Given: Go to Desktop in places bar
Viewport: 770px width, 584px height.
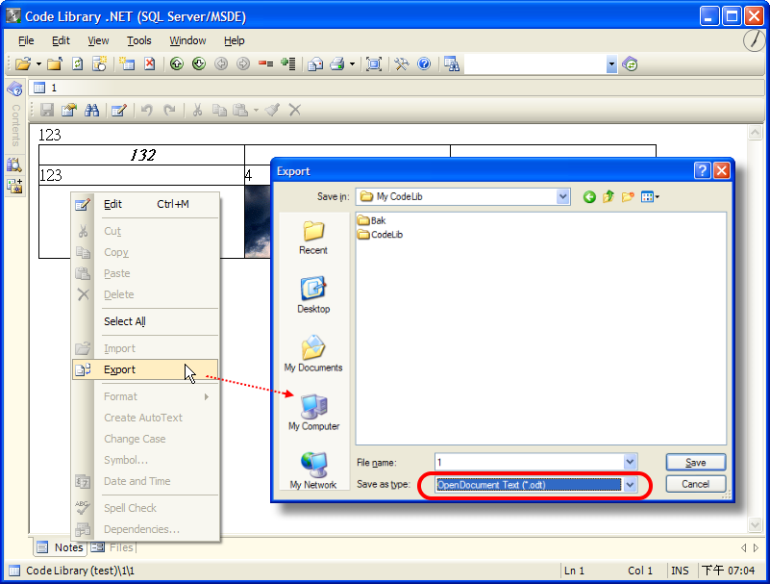Looking at the screenshot, I should click(313, 295).
